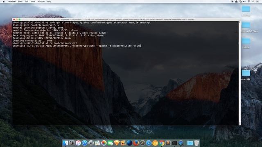This screenshot has height=147, width=262.
Task: Click the Terminal window title bar
Action: pos(126,20)
